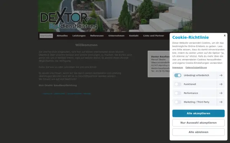The height and width of the screenshot is (143, 230).
Task: Choose Nur Auswahl akzeptieren
Action: pos(198,123)
